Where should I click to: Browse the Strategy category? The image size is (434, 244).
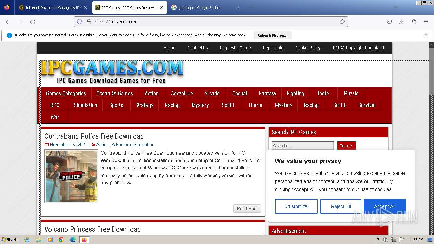pyautogui.click(x=144, y=105)
